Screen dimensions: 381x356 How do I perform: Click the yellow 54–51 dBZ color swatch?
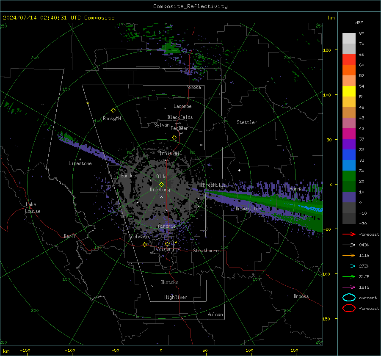pos(349,91)
